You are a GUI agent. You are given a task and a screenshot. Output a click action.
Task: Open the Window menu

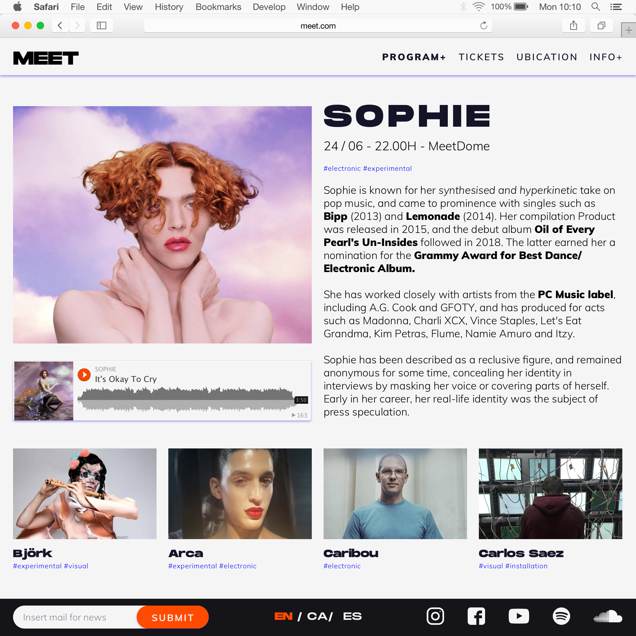click(x=313, y=7)
